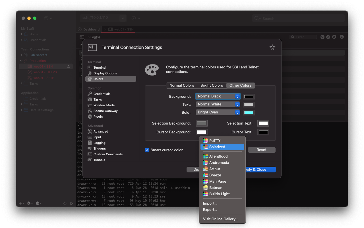364x228 pixels.
Task: Choose Builtin Light color scheme
Action: point(222,194)
